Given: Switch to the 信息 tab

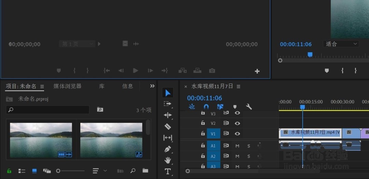Looking at the screenshot, I should click(x=127, y=86).
